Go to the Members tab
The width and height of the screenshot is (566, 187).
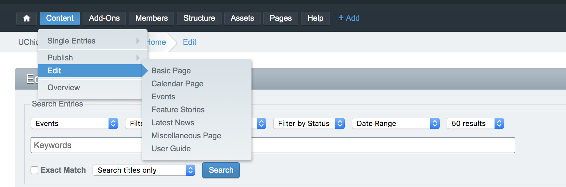click(151, 19)
